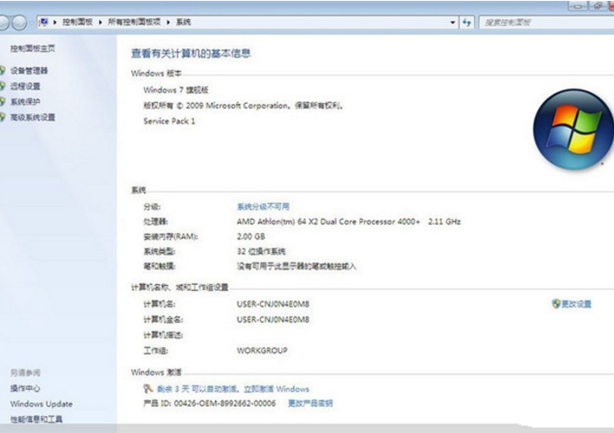Click 32 位操作系统 system type value
This screenshot has height=433, width=614.
click(x=261, y=251)
